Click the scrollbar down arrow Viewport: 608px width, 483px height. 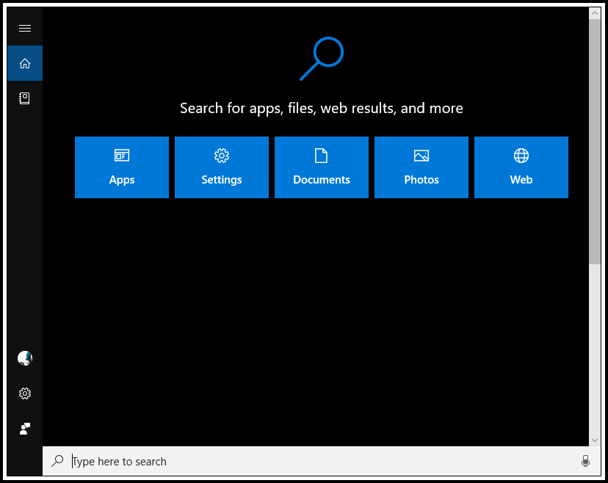[595, 440]
